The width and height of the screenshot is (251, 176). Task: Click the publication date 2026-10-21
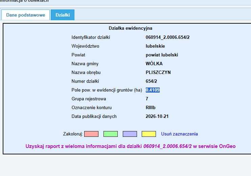click(x=157, y=116)
